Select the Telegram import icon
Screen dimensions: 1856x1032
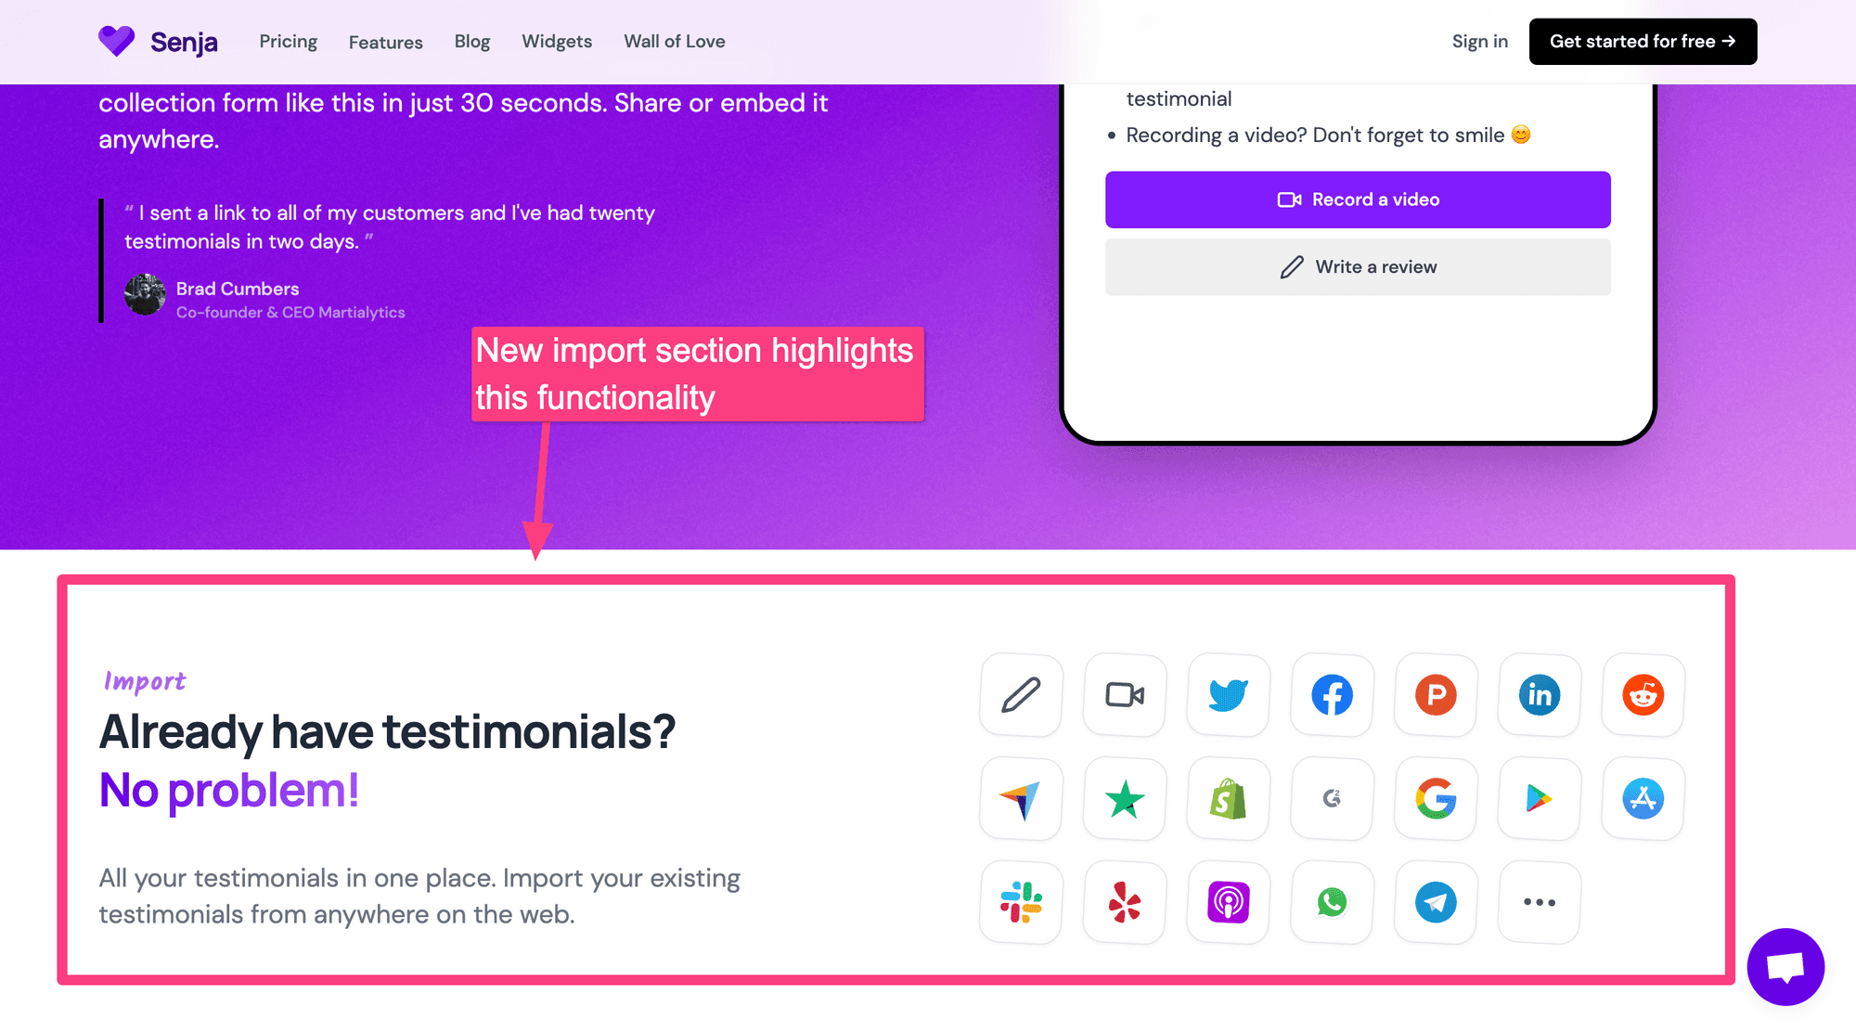pos(1436,902)
